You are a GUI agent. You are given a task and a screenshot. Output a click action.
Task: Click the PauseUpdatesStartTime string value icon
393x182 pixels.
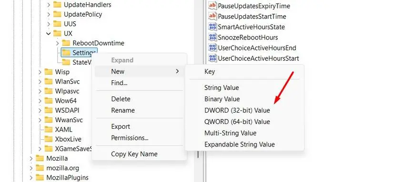[212, 16]
